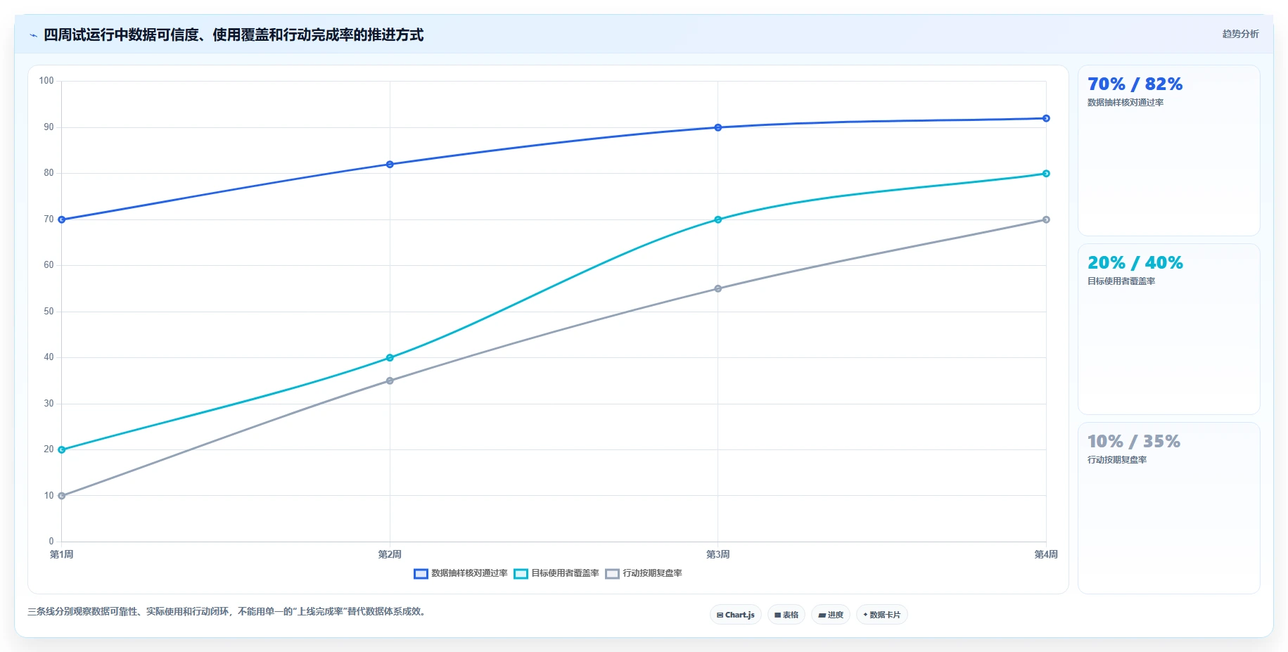Select cyan line point at 第3周 (70)
The image size is (1288, 652).
pyautogui.click(x=718, y=219)
